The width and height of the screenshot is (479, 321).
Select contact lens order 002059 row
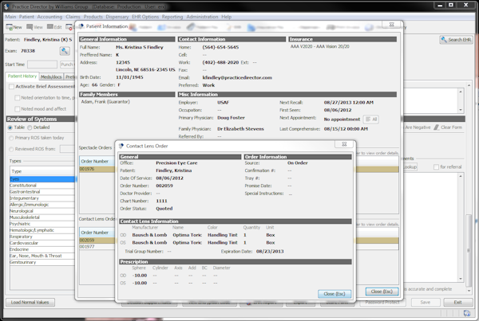click(97, 241)
